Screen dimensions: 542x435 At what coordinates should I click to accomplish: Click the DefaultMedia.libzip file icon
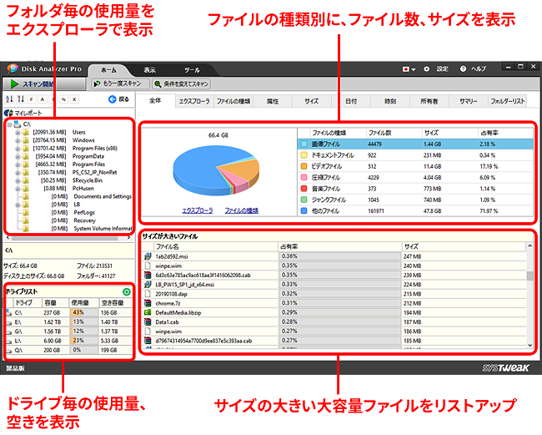click(148, 312)
